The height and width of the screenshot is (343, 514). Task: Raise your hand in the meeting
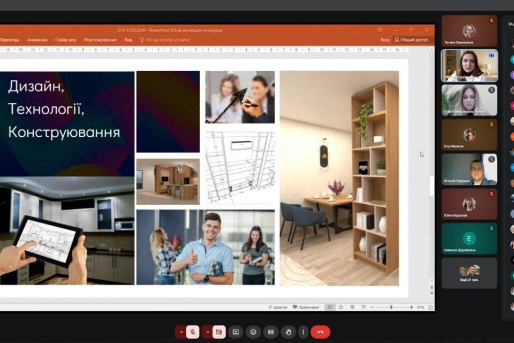[x=289, y=332]
